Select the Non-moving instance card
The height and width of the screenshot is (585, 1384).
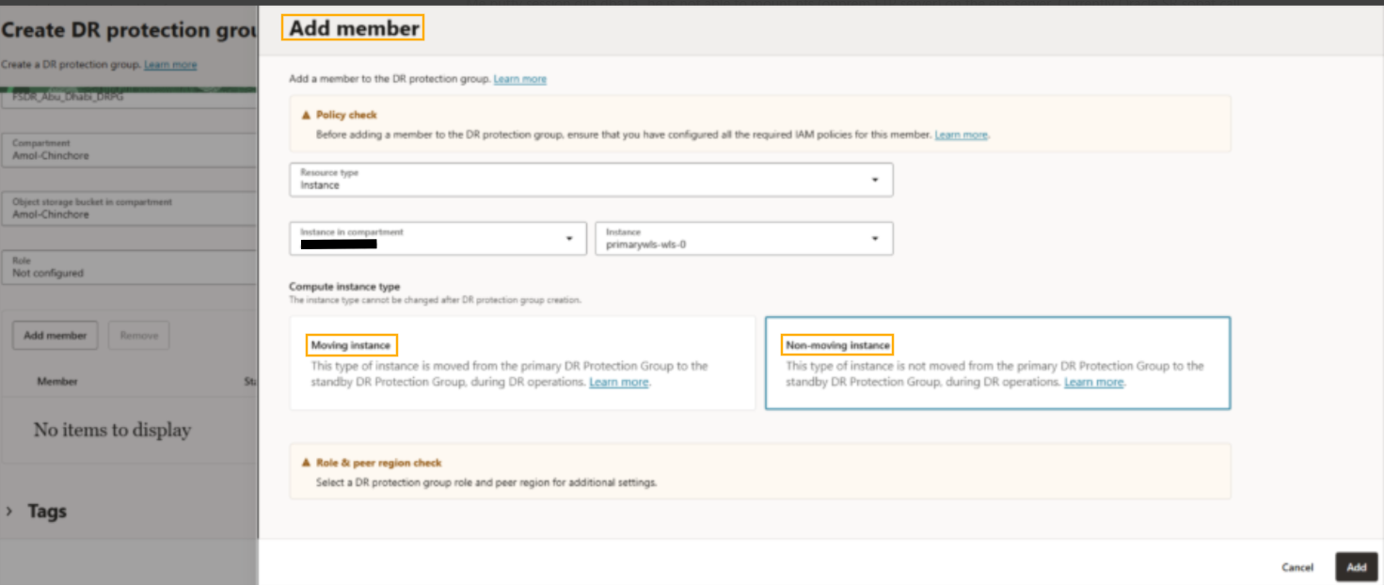[997, 363]
